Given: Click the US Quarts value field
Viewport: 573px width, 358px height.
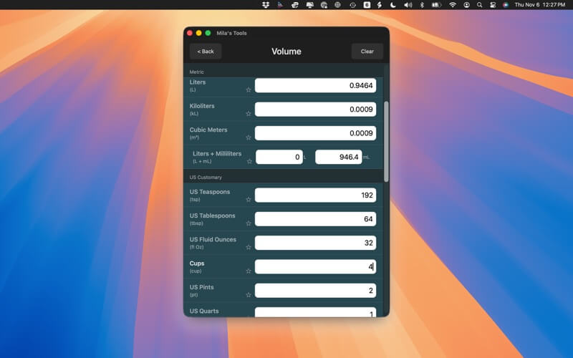Looking at the screenshot, I should pyautogui.click(x=315, y=312).
